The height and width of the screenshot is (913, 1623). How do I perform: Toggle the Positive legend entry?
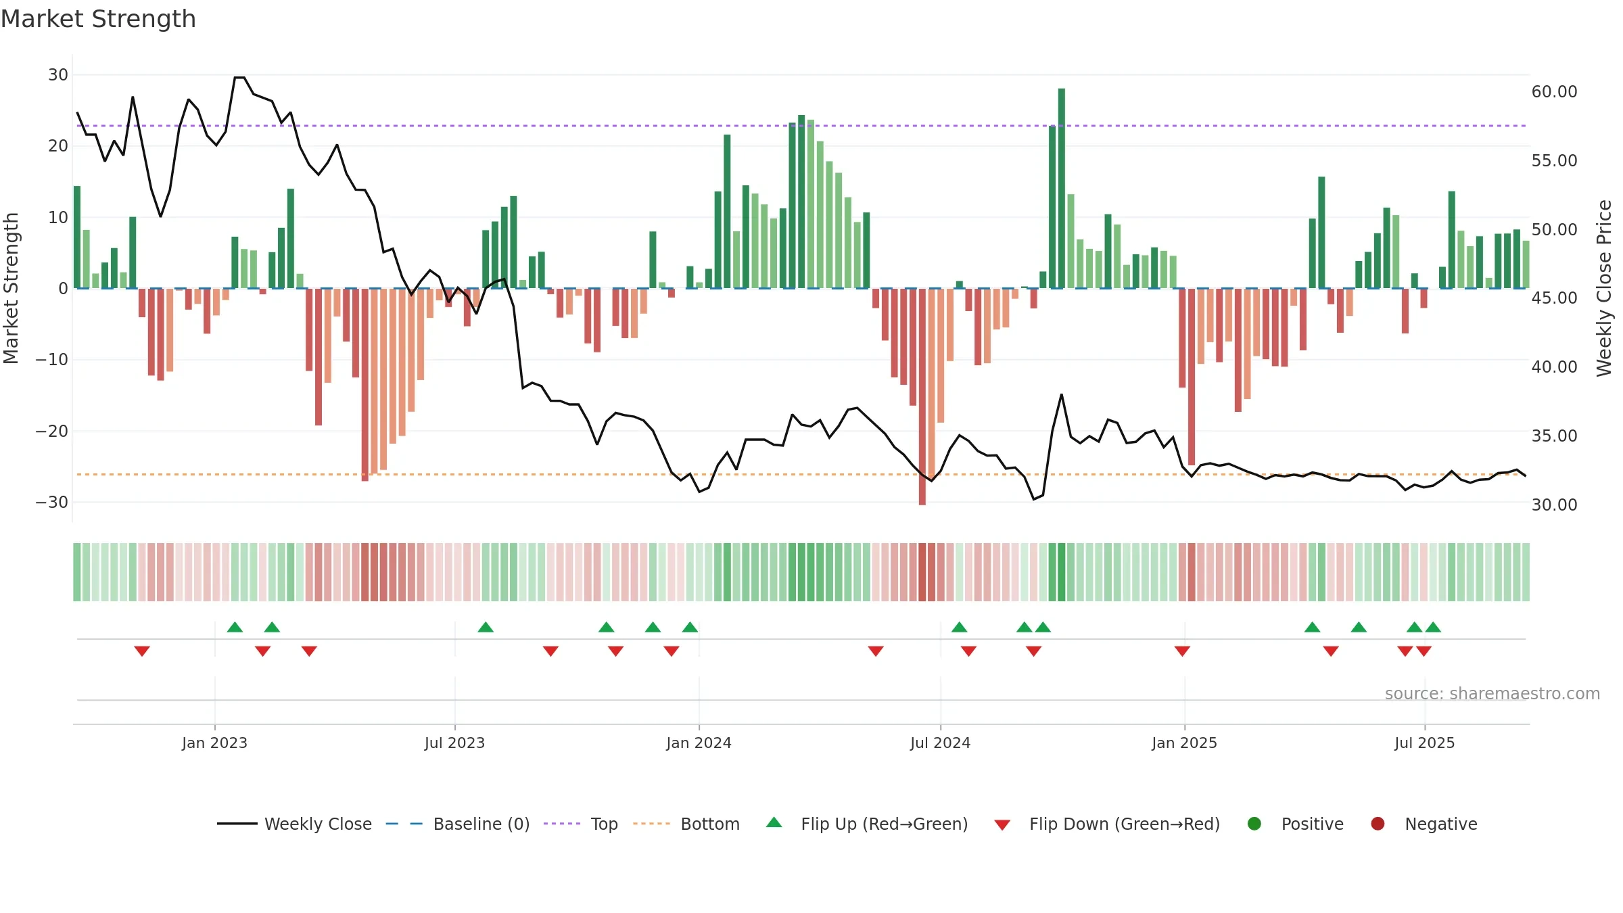[1295, 824]
